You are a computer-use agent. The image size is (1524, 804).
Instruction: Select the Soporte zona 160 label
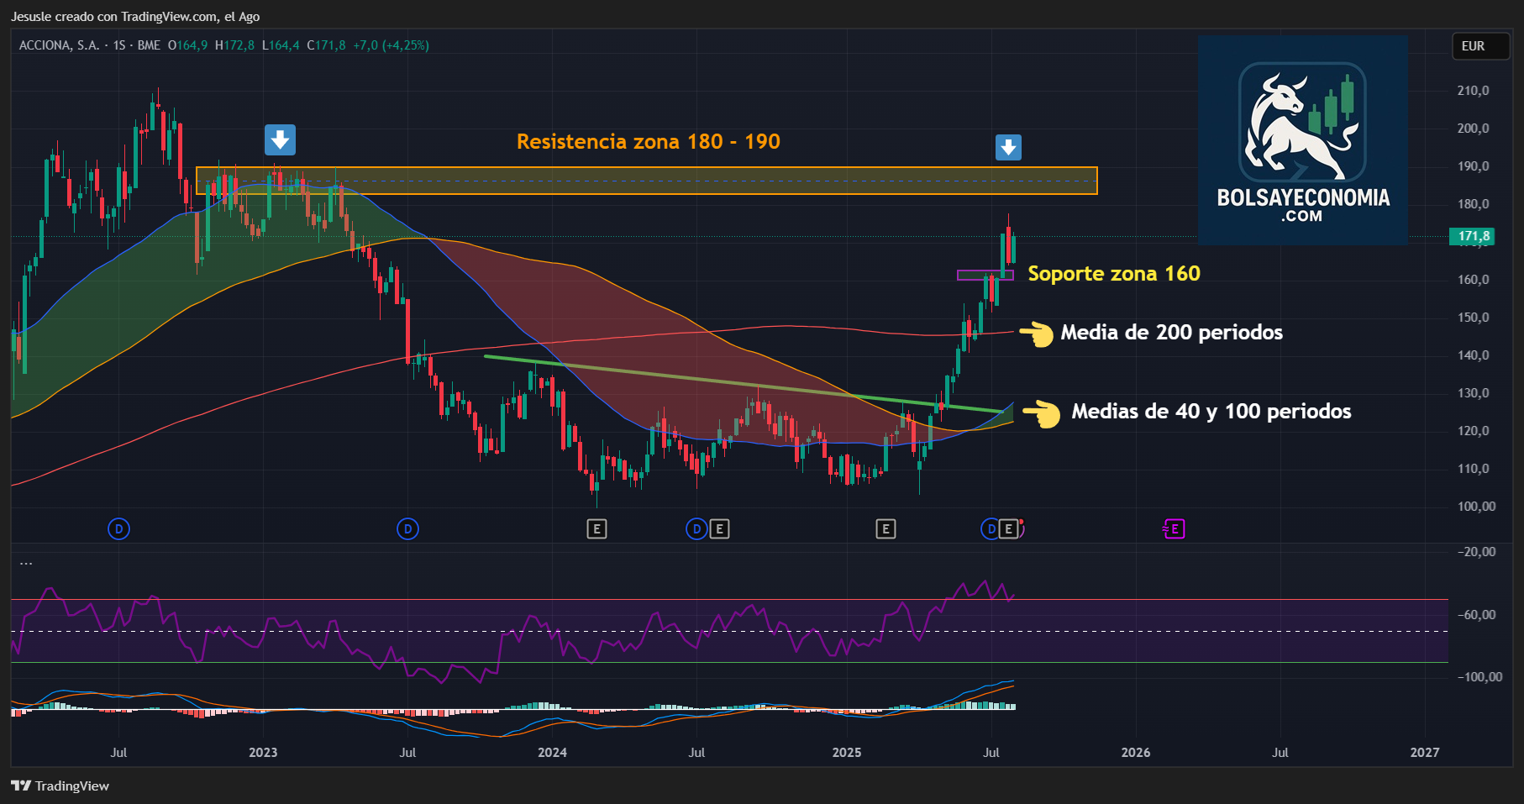click(x=1114, y=273)
